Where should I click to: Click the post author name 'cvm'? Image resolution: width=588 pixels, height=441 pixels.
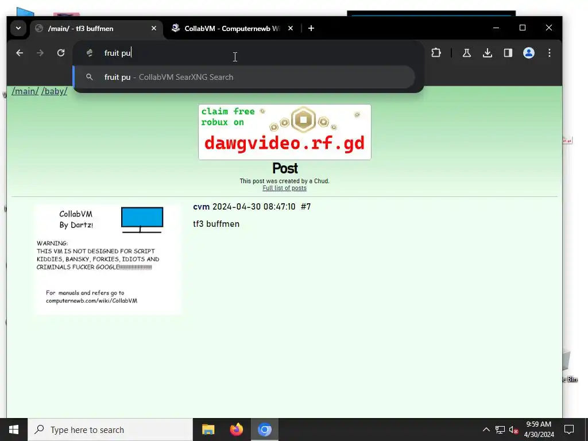click(x=202, y=207)
